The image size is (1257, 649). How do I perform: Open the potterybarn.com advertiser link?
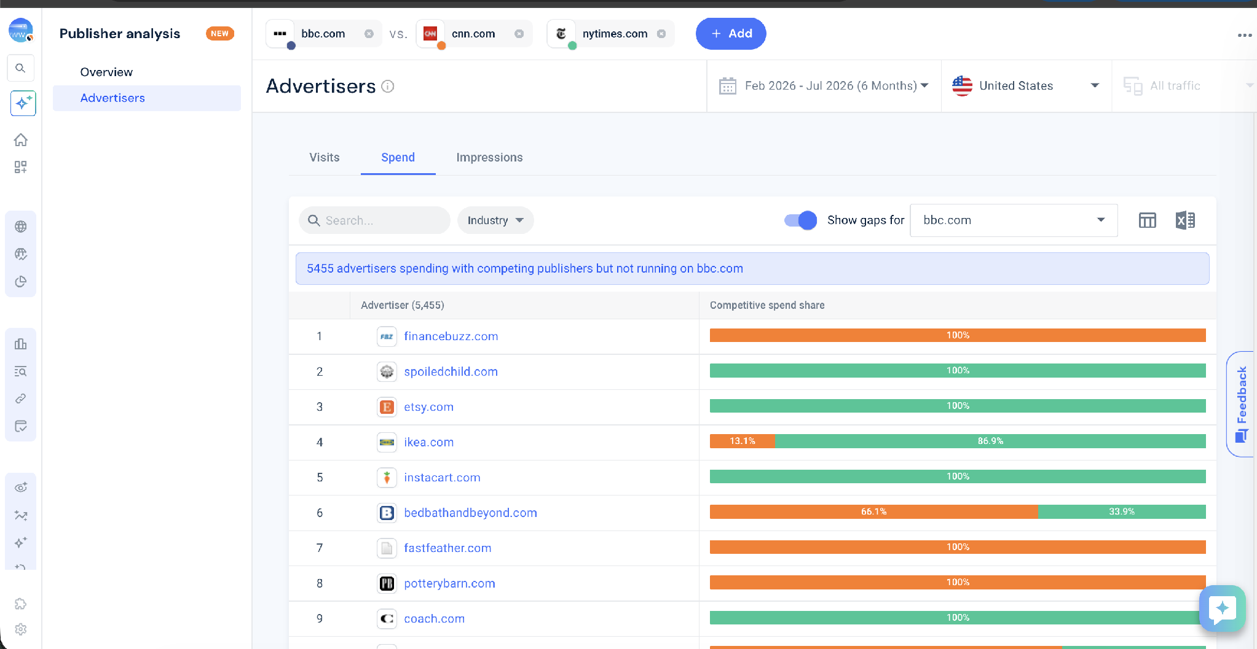[x=450, y=584]
